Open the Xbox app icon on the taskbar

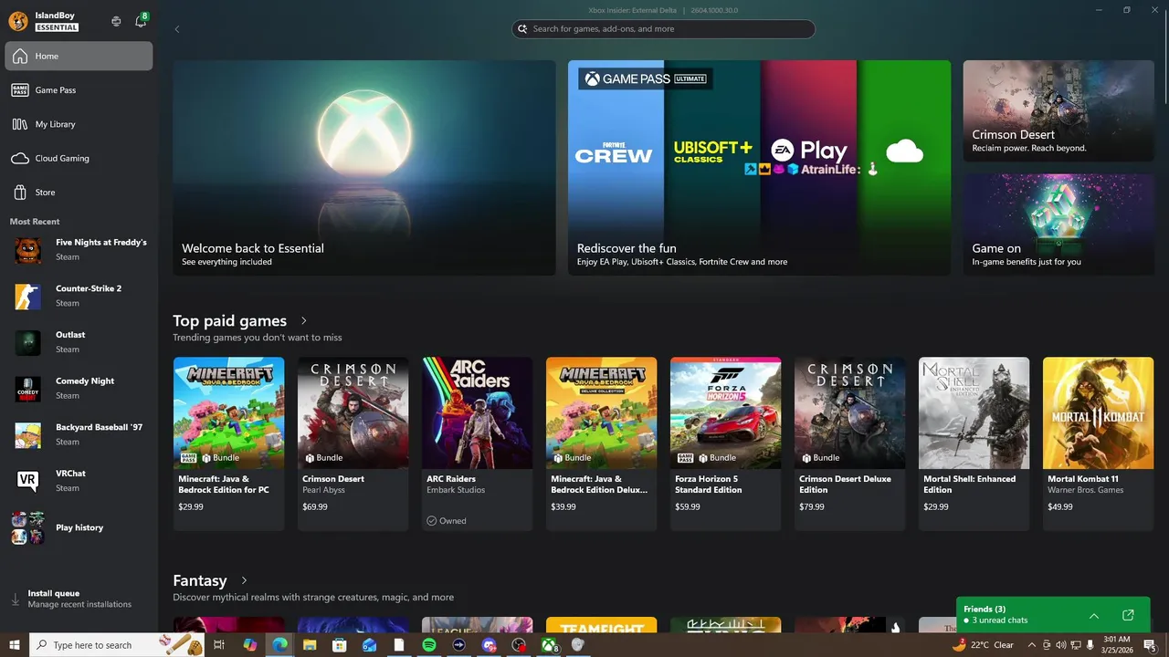[x=548, y=645]
